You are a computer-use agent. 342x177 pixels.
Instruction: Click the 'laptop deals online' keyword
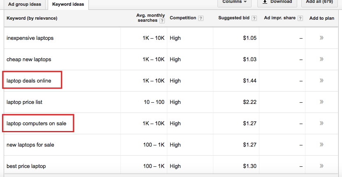(x=29, y=81)
